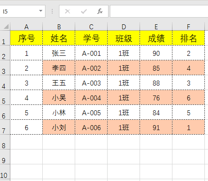Click the yellow header cell 姓名
208x181 pixels.
(59, 38)
